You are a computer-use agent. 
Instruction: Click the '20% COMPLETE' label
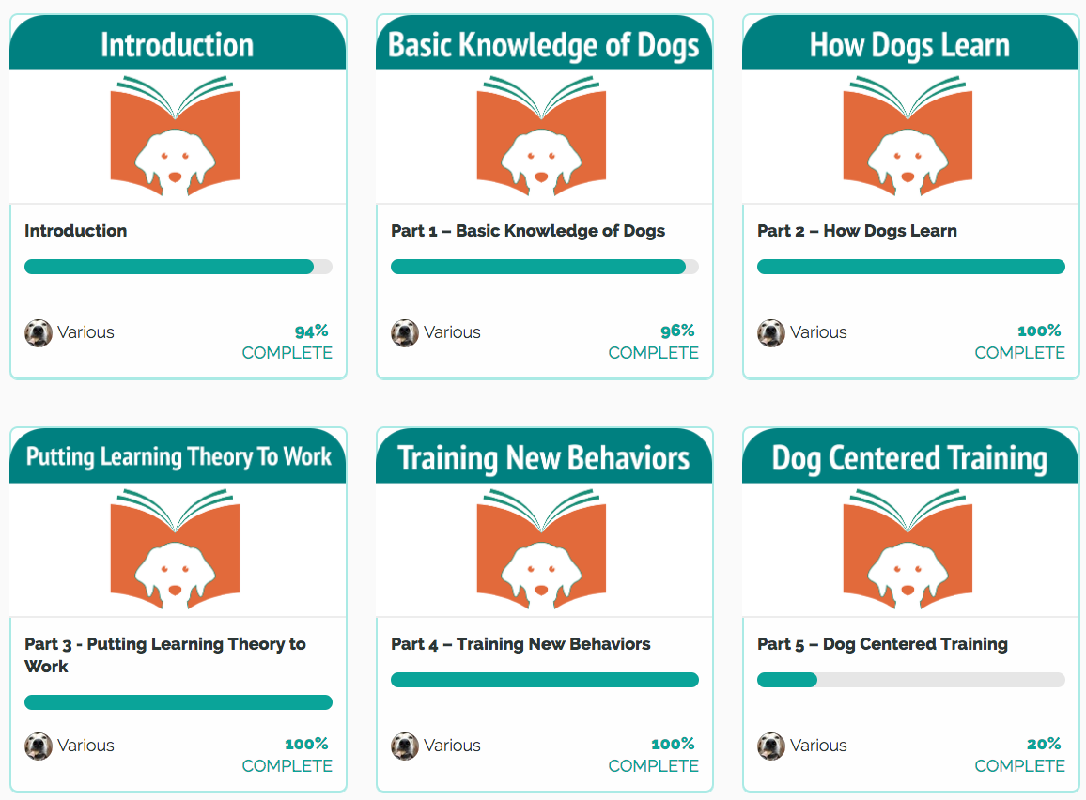[x=1019, y=754]
